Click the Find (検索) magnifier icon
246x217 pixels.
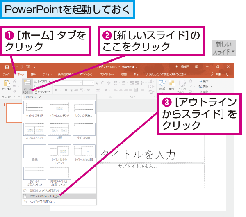click(200, 81)
